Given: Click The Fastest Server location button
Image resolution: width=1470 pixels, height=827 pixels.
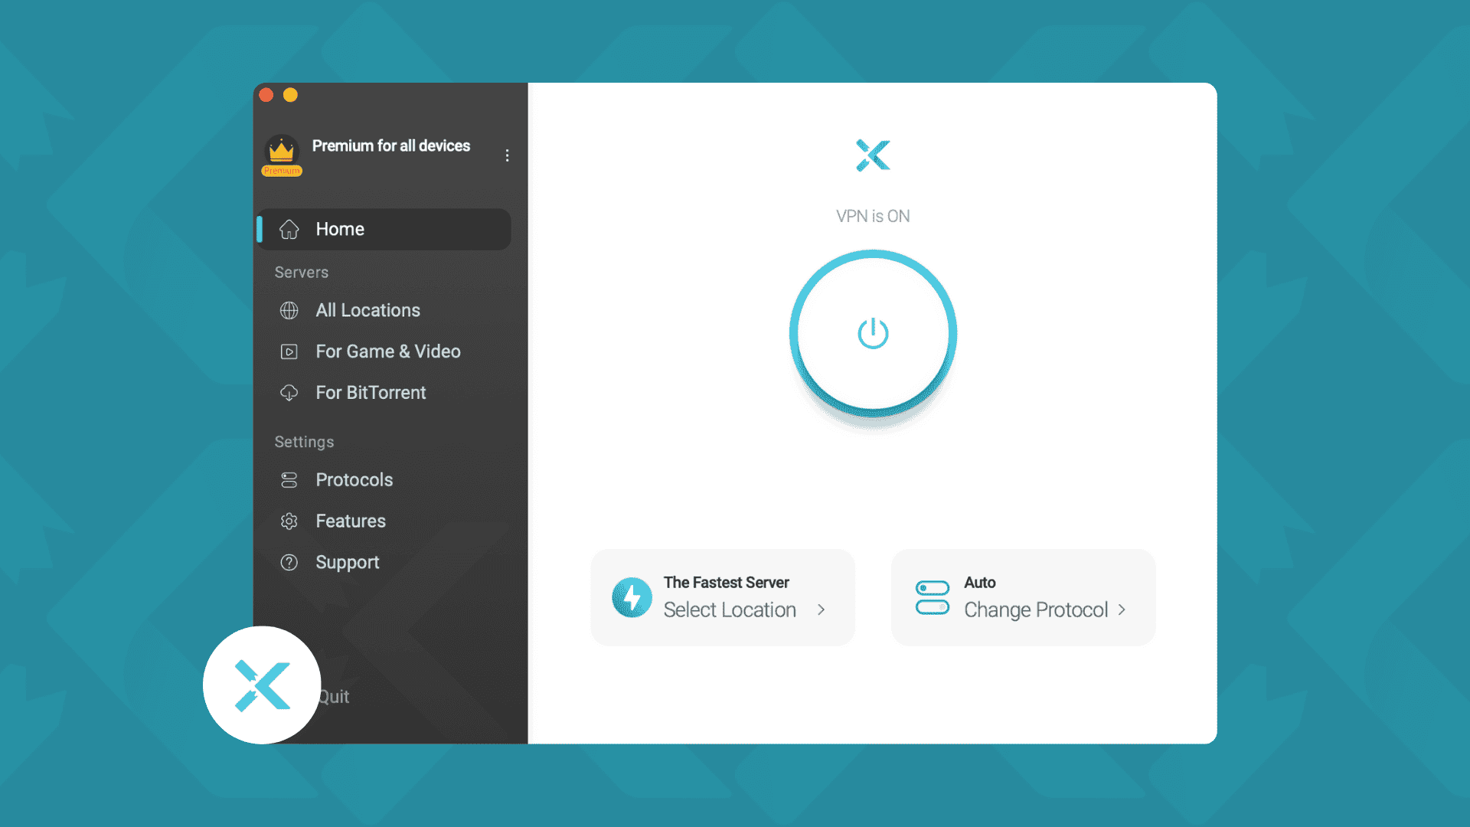Looking at the screenshot, I should [x=723, y=596].
